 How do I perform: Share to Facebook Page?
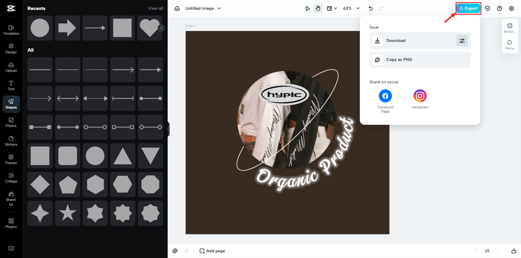coord(385,101)
